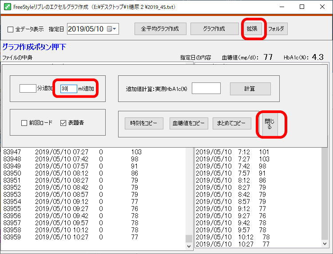Click 時刻をコピー button
Viewport: 333px width, 254px height.
pyautogui.click(x=141, y=124)
